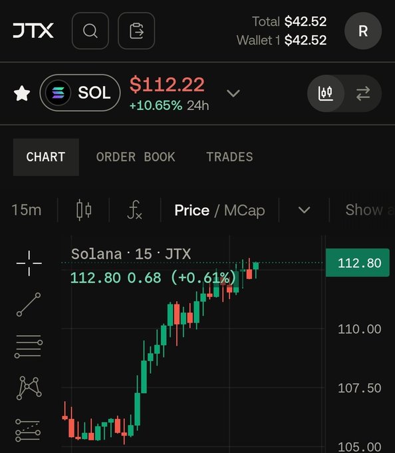Toggle the favorite star for SOL
Image resolution: width=395 pixels, height=453 pixels.
[x=22, y=93]
